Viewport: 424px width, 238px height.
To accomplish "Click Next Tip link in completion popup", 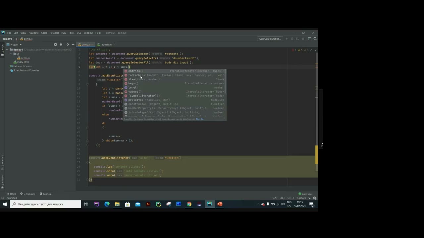I will point(200,119).
